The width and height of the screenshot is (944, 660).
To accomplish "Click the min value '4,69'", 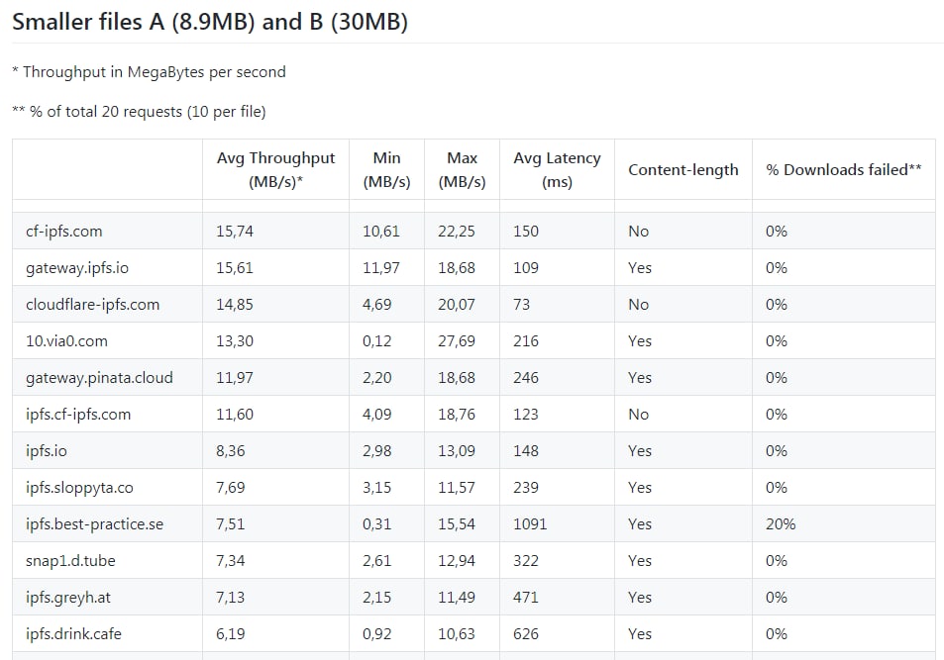I will tap(376, 305).
